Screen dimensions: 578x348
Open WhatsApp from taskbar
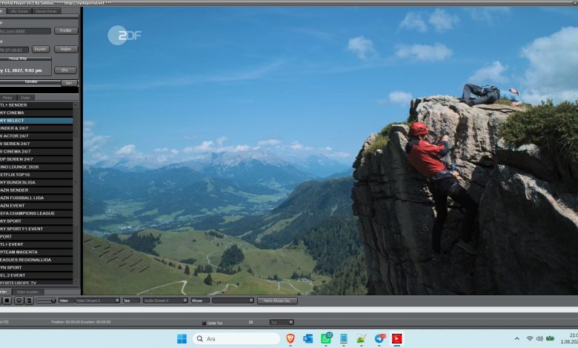(326, 338)
